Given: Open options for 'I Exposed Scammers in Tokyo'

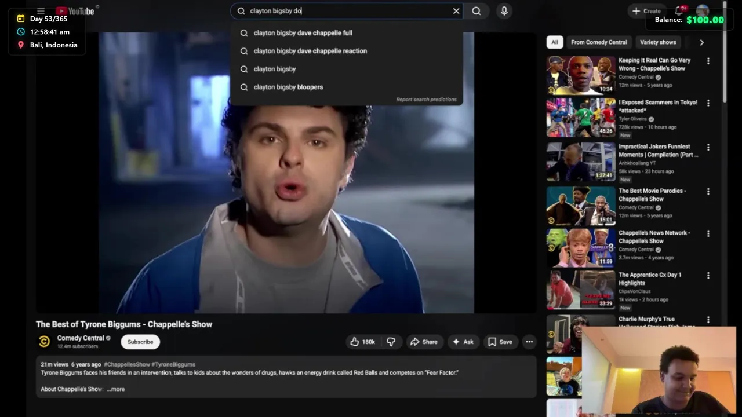Looking at the screenshot, I should click(x=708, y=103).
